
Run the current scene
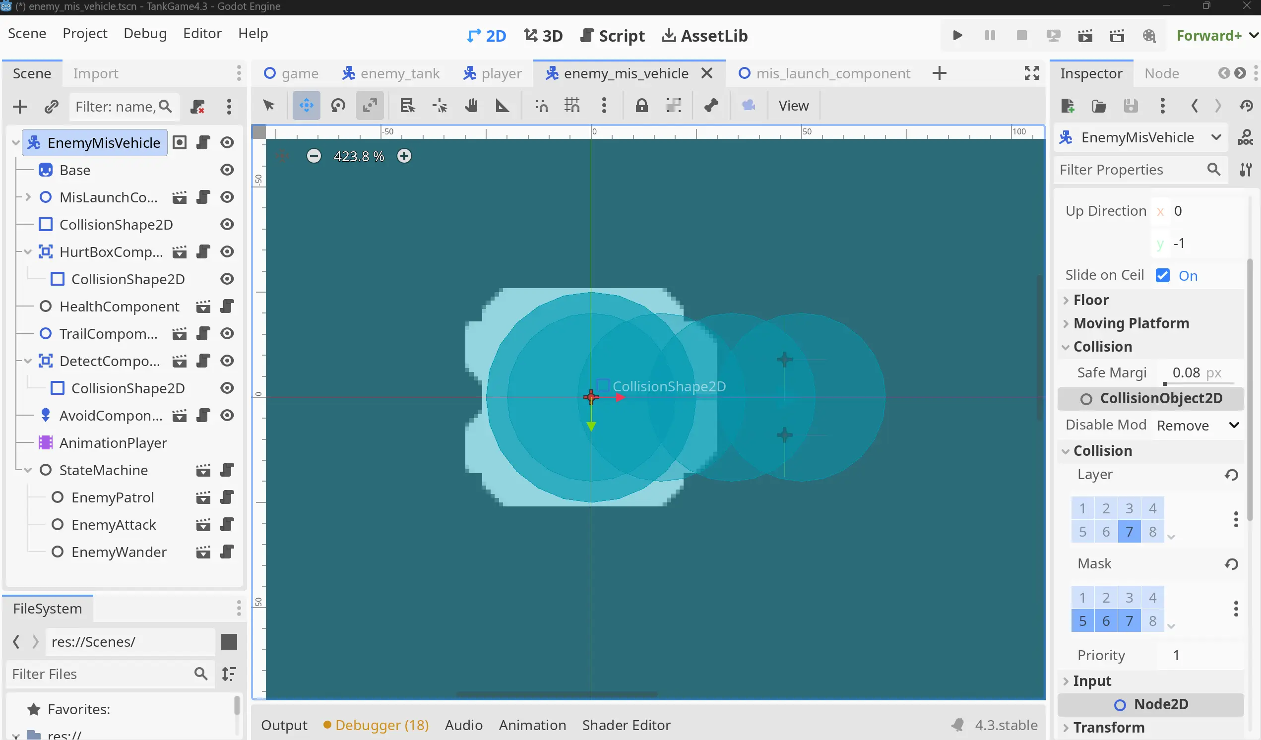click(1085, 36)
